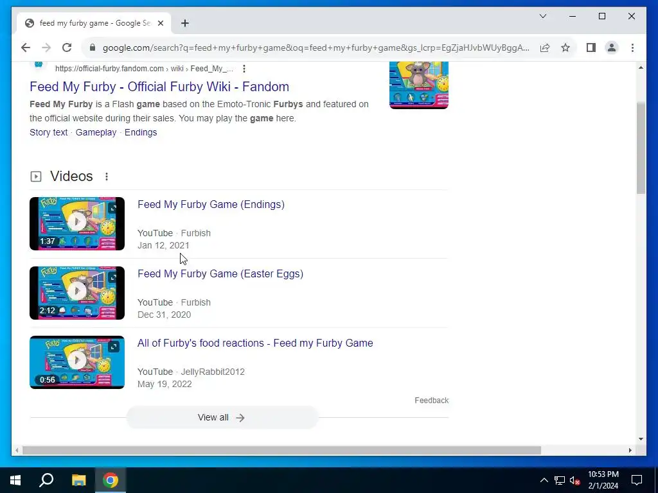Open Feed My Furby Game (Endings) link
The height and width of the screenshot is (493, 658).
pyautogui.click(x=211, y=205)
